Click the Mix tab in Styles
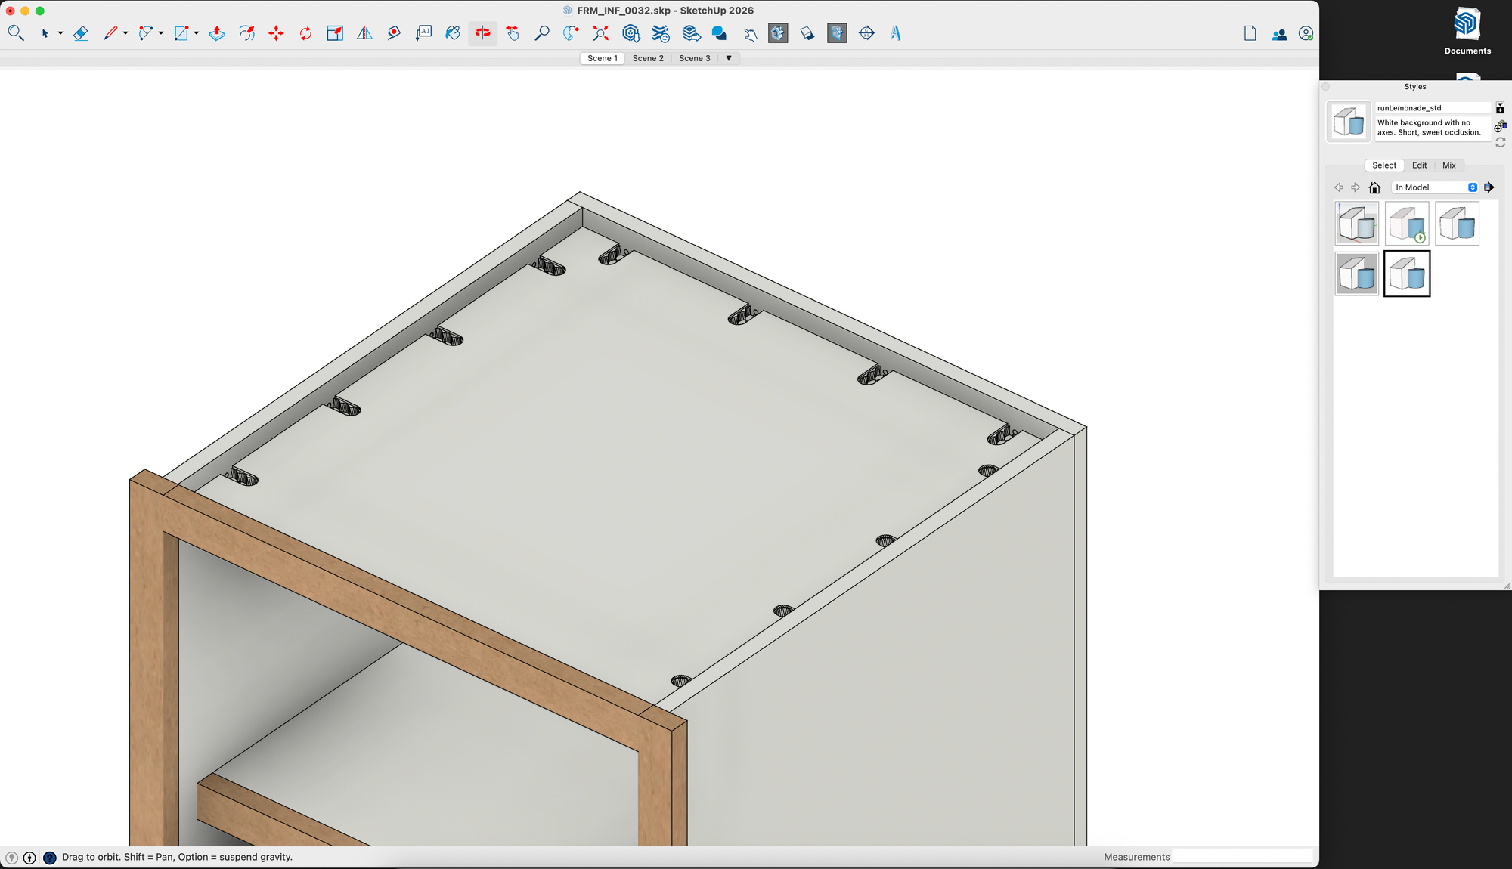Image resolution: width=1512 pixels, height=869 pixels. coord(1448,165)
